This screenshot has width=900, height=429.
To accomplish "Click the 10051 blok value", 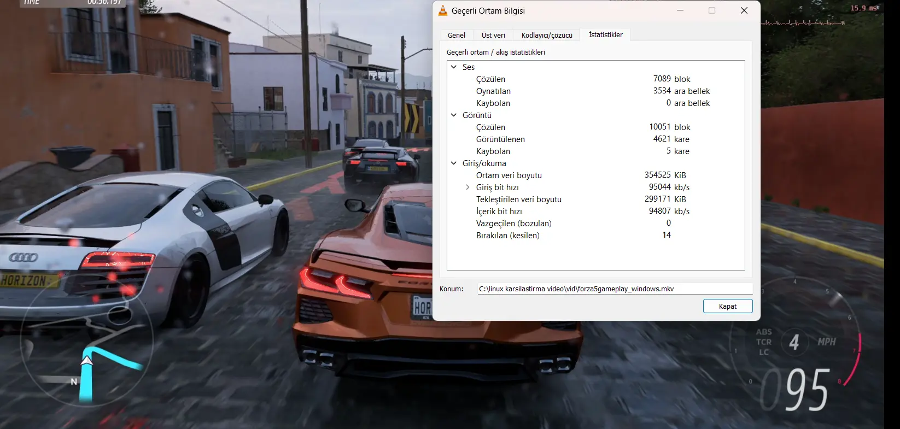I will pos(670,127).
